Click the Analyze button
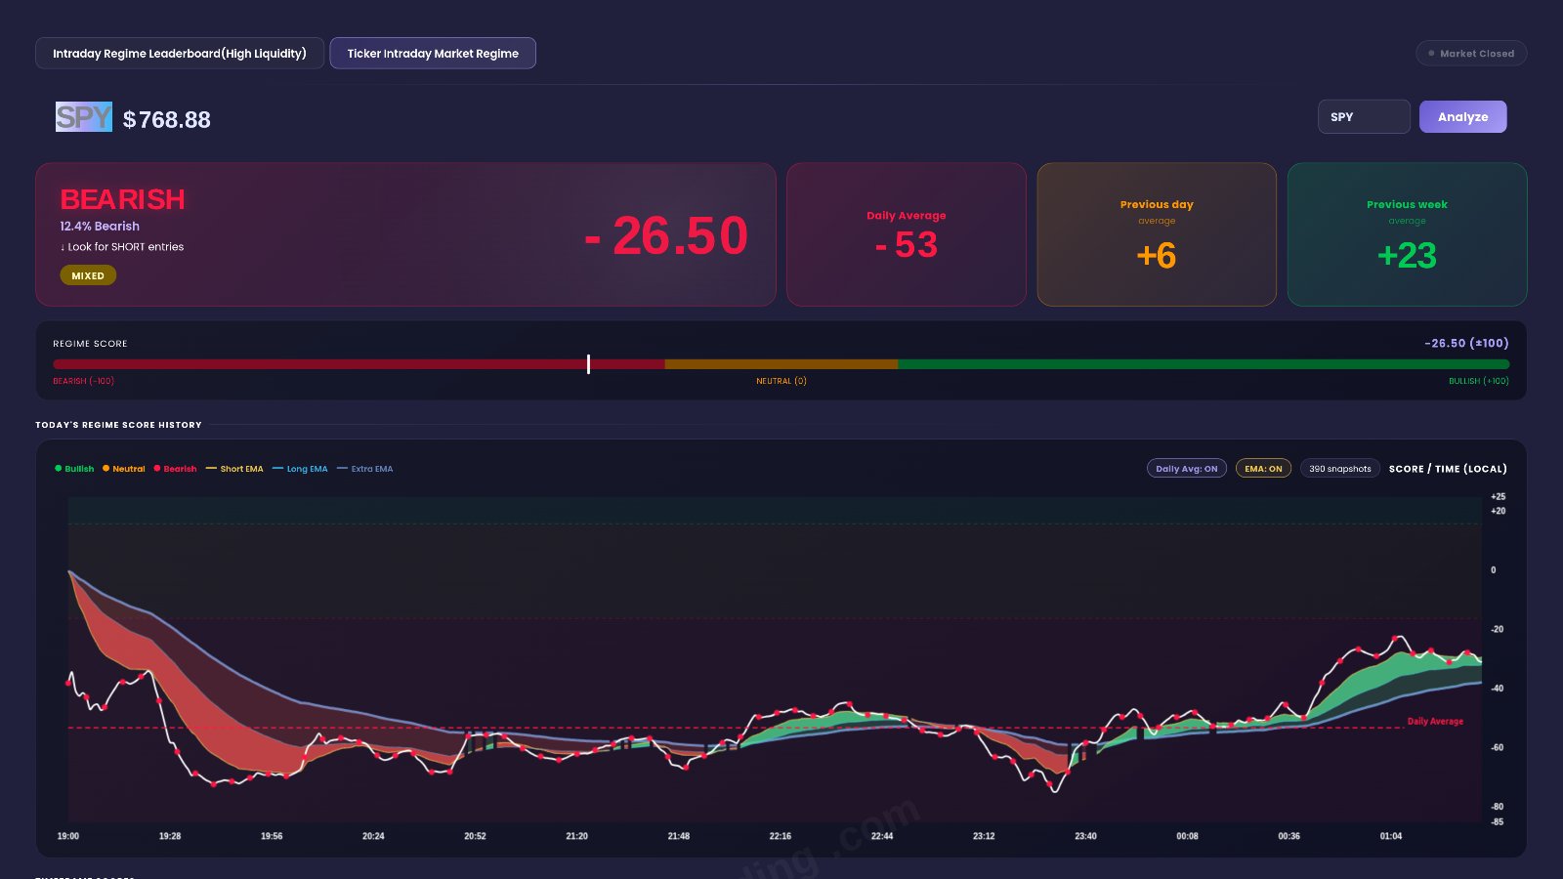The image size is (1563, 879). click(x=1462, y=117)
